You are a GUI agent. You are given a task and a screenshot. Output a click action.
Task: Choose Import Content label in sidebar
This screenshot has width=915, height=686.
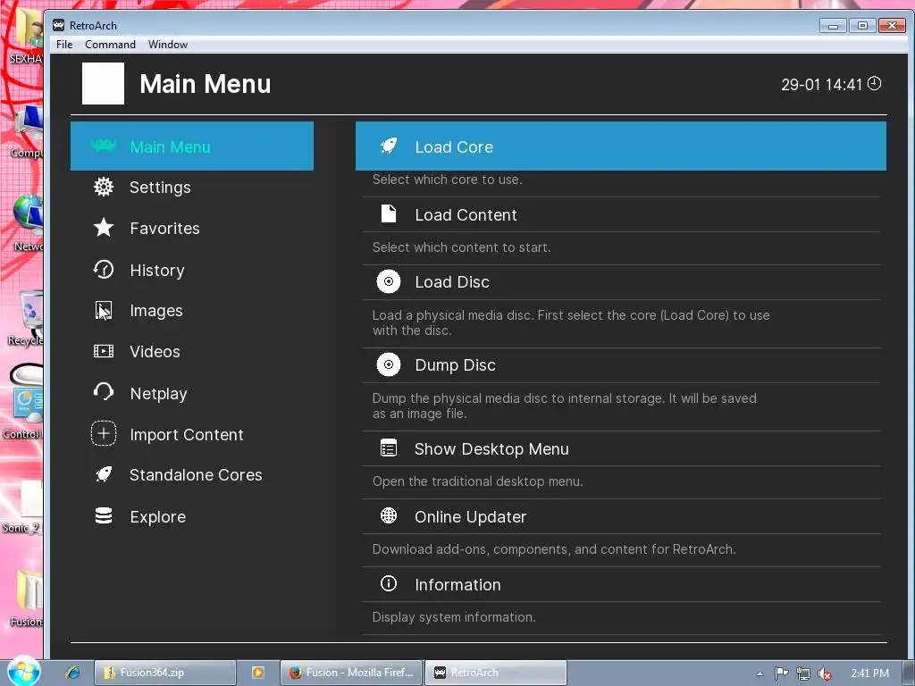point(186,435)
